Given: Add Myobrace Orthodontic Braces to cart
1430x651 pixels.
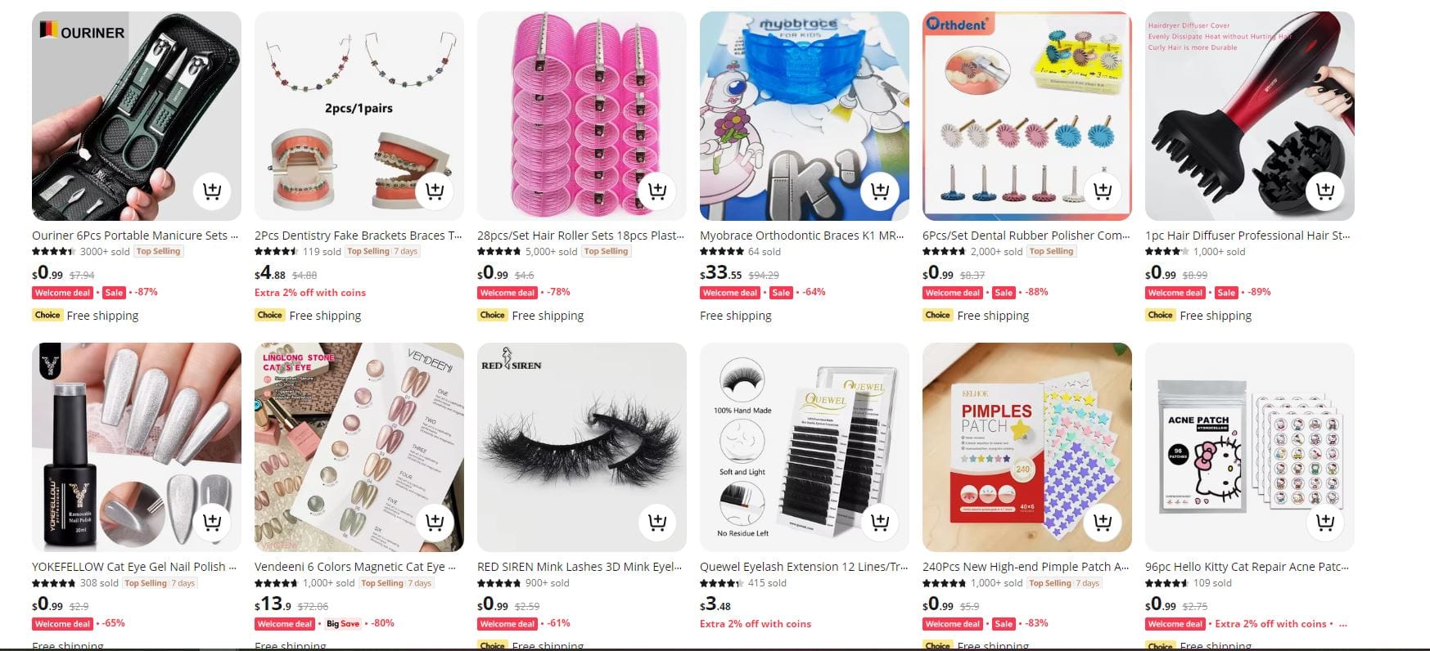Looking at the screenshot, I should pyautogui.click(x=880, y=191).
